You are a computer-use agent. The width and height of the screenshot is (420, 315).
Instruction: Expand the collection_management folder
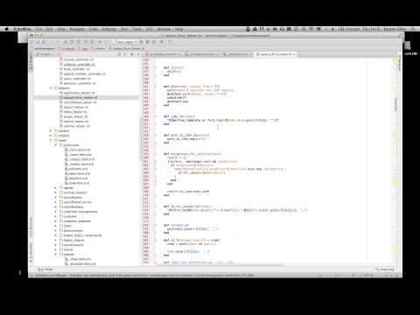point(56,212)
